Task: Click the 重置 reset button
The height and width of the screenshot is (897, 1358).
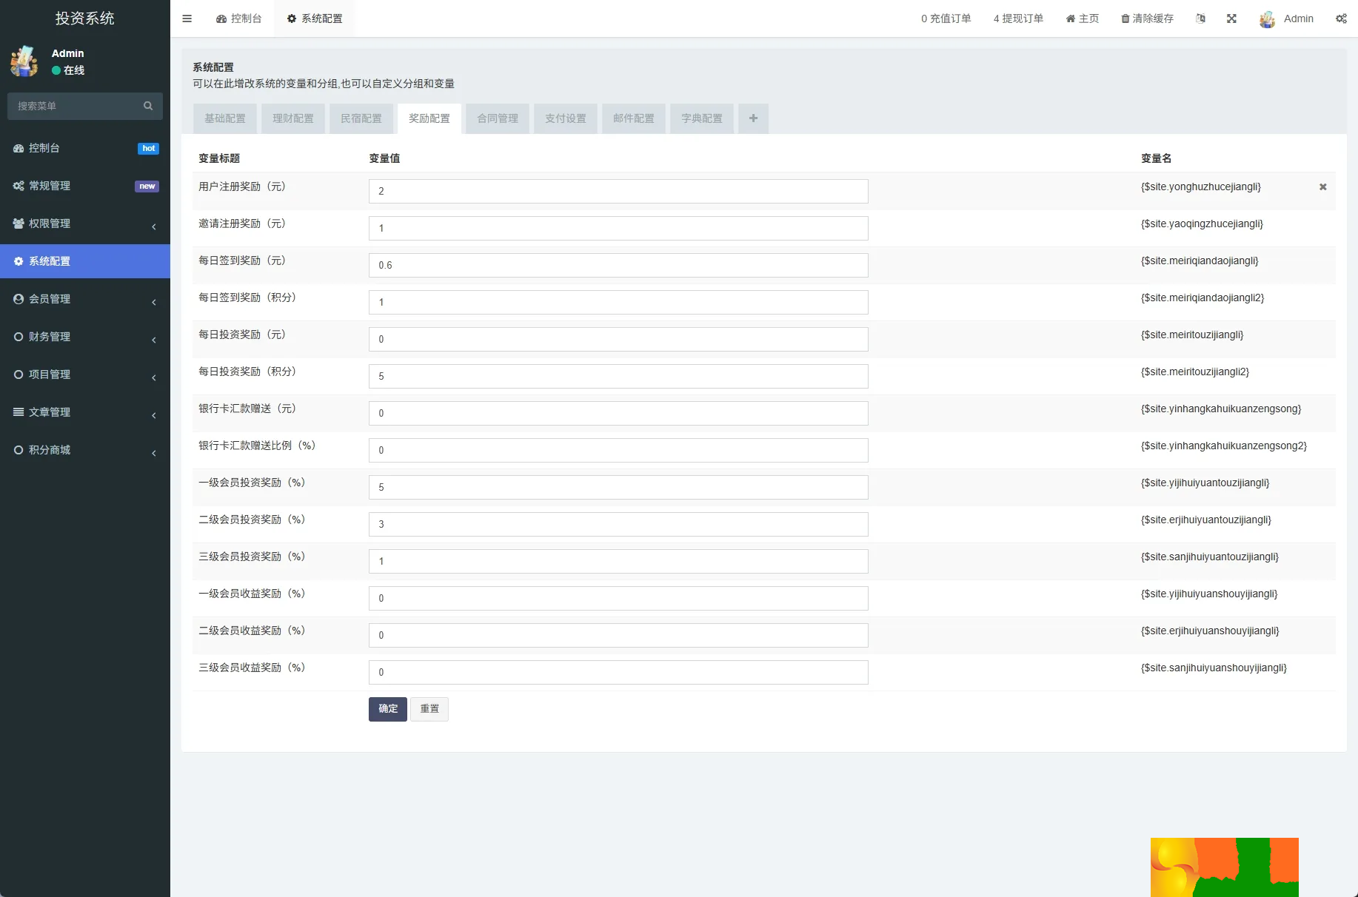Action: pos(429,709)
